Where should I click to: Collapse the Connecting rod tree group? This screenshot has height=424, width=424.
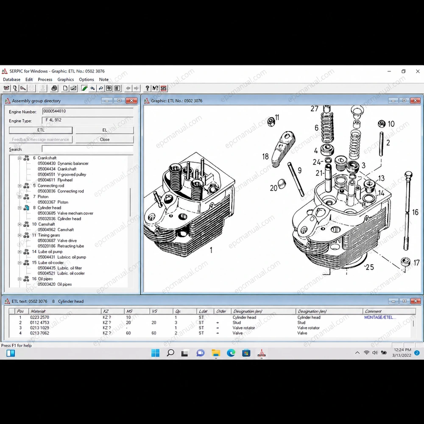click(20, 186)
